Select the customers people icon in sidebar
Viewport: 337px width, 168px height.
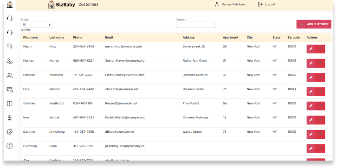9,76
